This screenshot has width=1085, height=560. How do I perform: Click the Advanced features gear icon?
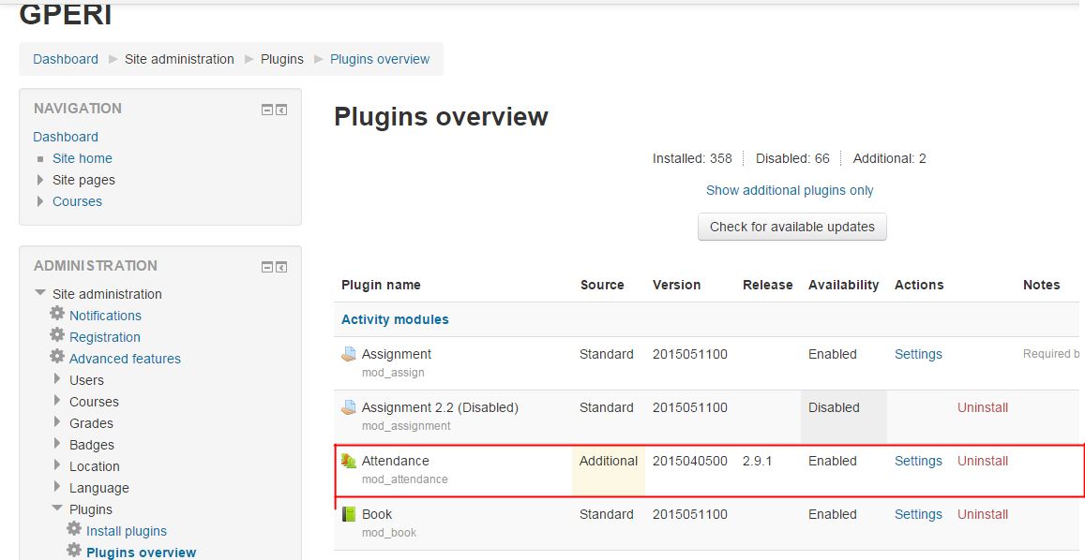[57, 357]
